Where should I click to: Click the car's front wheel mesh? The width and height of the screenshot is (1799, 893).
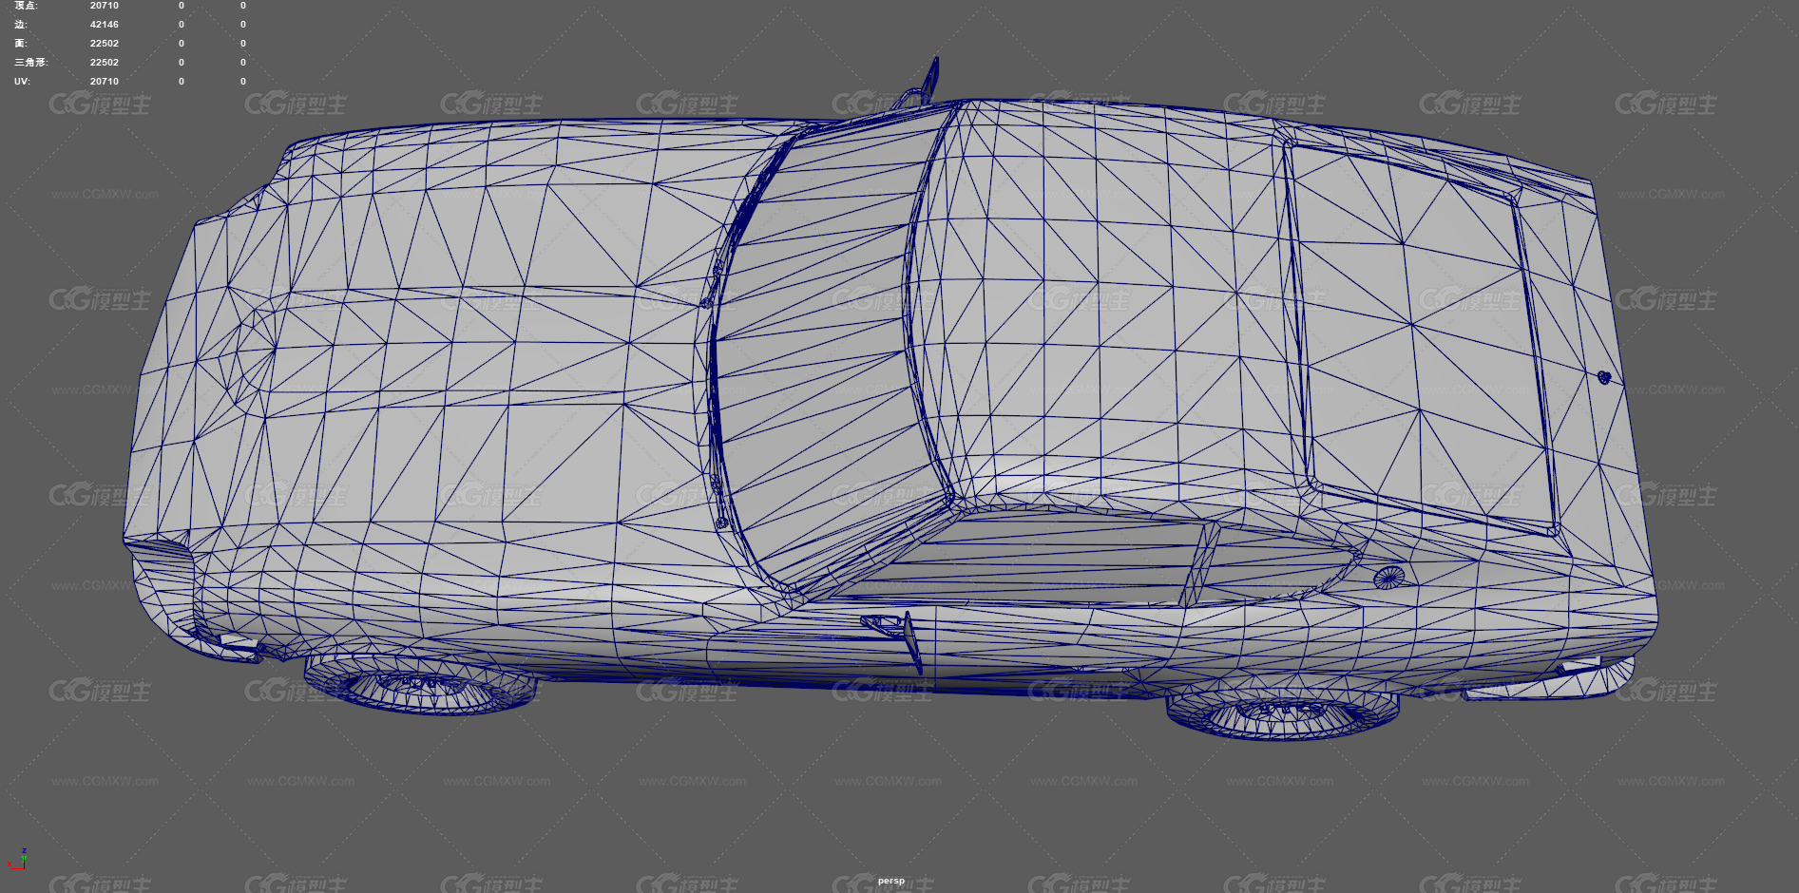click(x=420, y=684)
